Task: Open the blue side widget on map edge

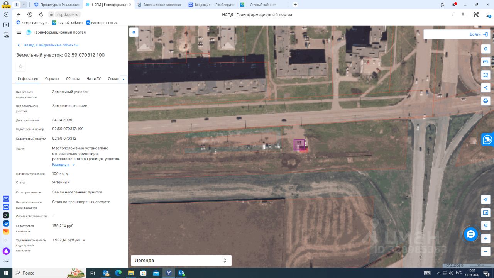Action: [487, 139]
